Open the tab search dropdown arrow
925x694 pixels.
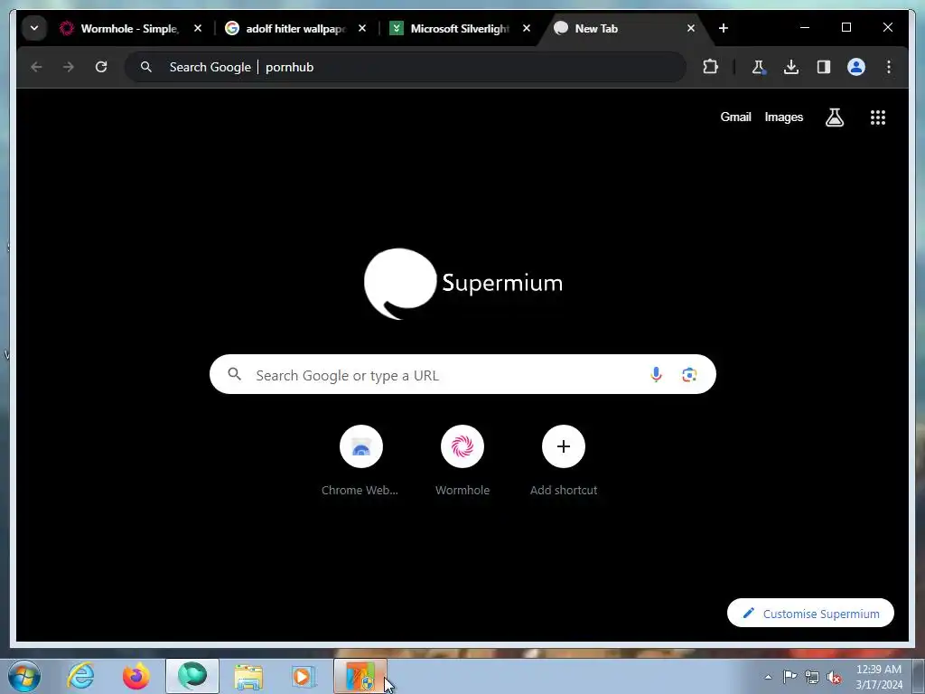pos(34,28)
